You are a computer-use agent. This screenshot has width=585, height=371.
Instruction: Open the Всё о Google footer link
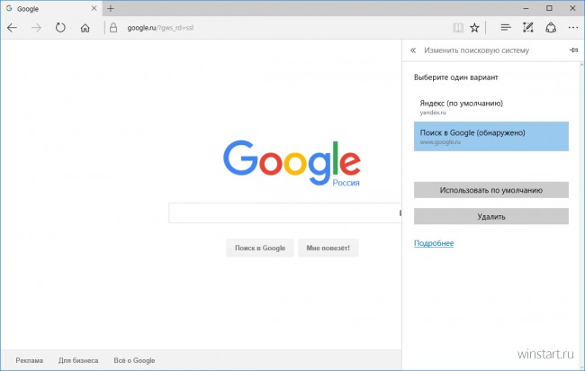point(134,360)
